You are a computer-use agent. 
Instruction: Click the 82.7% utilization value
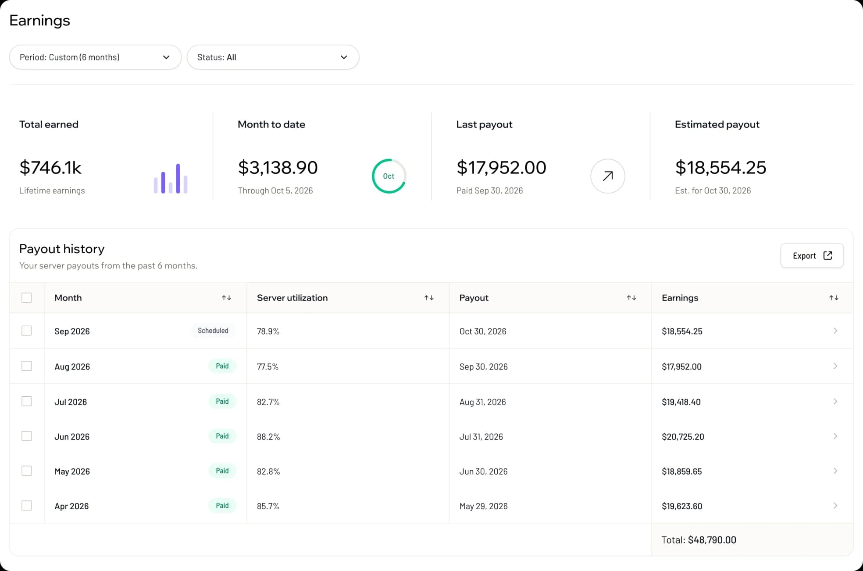(x=268, y=402)
